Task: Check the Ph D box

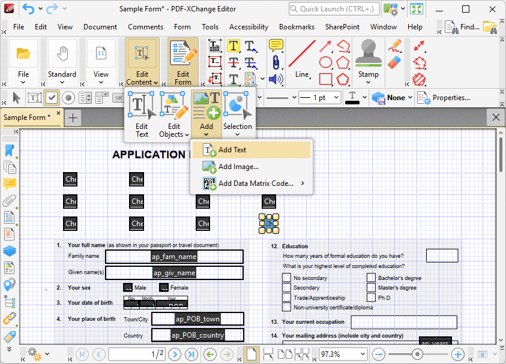Action: pos(371,297)
